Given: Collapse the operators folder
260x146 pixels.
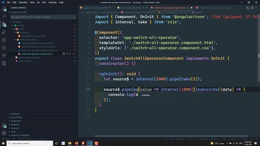Looking at the screenshot, I should pyautogui.click(x=15, y=32).
